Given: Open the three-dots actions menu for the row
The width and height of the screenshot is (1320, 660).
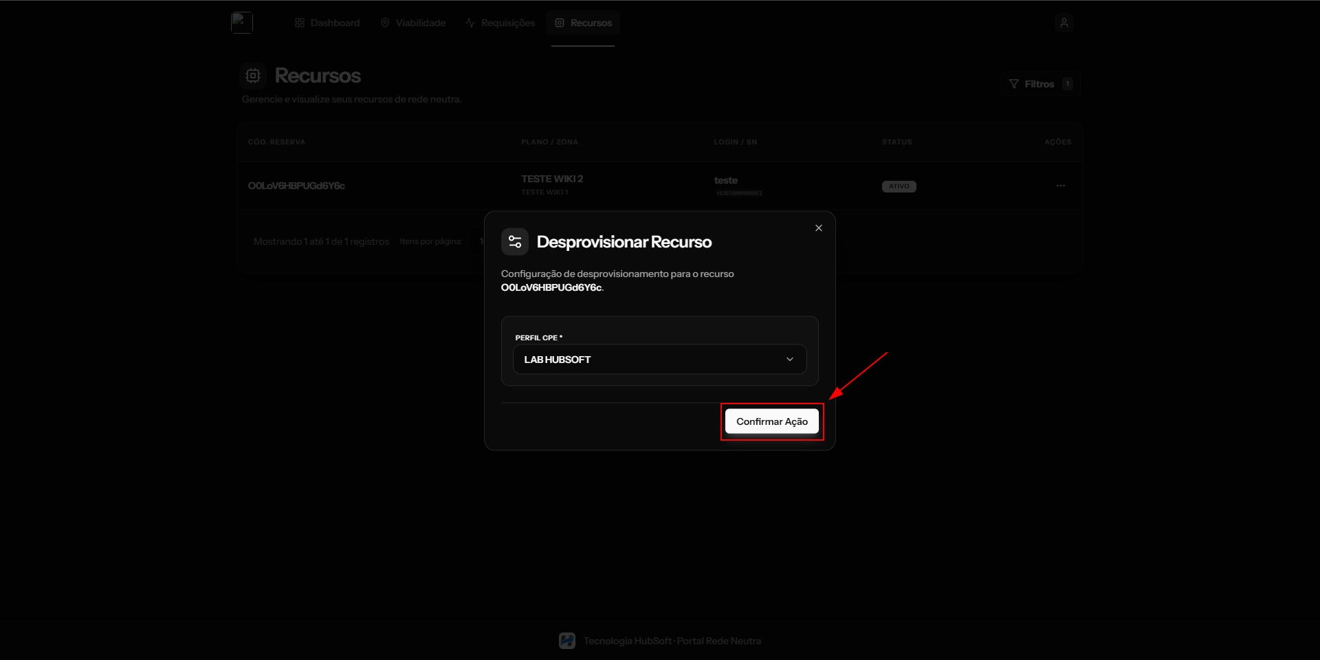Looking at the screenshot, I should [1060, 186].
